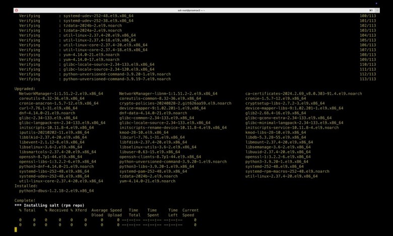
Task: Select 'glib2-2.68.4-16.el9.x86_64' package
Action: 276,113
